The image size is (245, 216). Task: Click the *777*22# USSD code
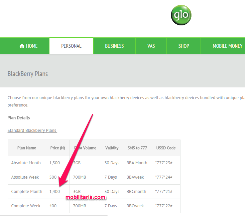coord(164,206)
